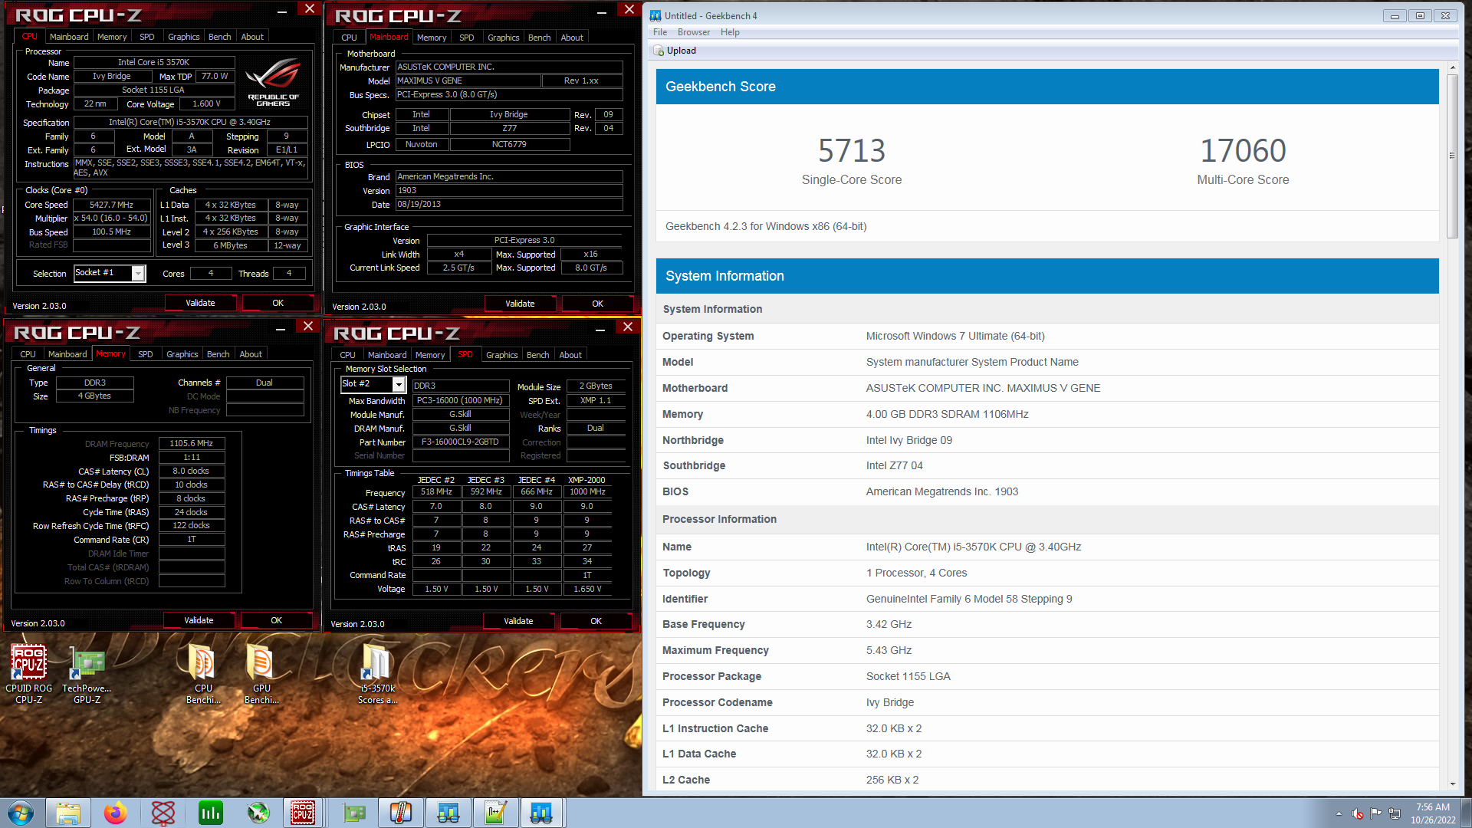
Task: Click the Memory 4.00 GB DDR3 SDRAM value
Action: point(947,414)
